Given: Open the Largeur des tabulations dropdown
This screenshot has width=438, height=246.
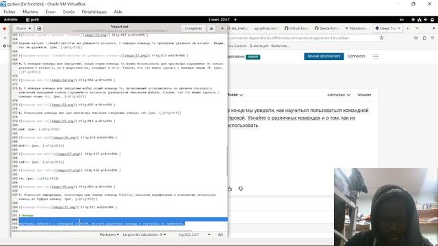Looking at the screenshot, I should [144, 234].
